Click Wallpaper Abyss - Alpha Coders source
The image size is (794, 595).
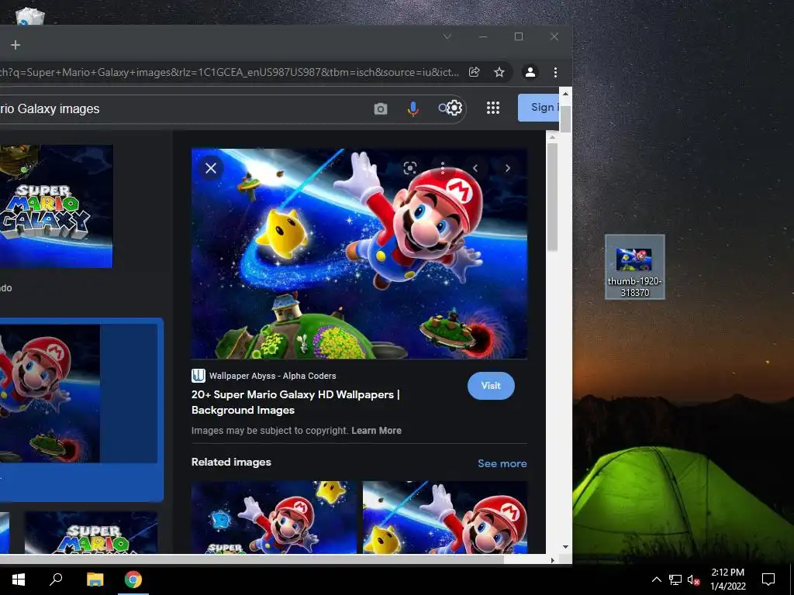click(272, 376)
